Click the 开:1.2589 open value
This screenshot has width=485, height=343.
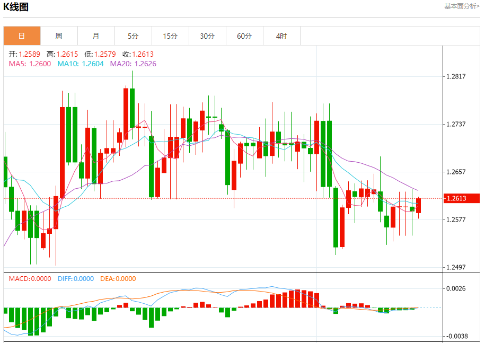click(x=24, y=54)
